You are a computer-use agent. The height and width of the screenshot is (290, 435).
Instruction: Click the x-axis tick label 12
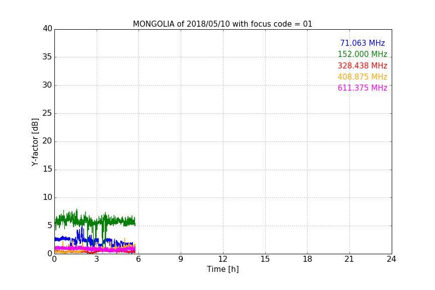(223, 259)
